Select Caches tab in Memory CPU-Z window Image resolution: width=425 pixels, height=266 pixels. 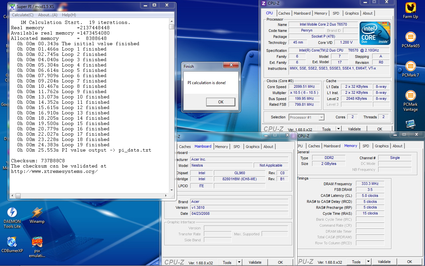coord(314,146)
